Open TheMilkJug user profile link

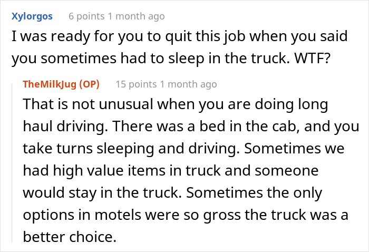coord(50,84)
